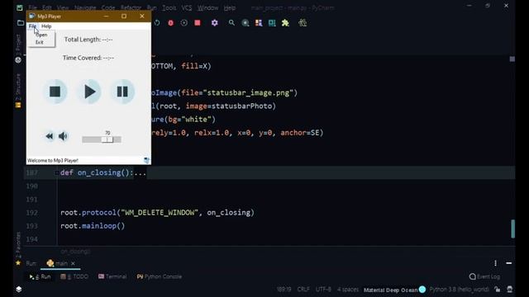This screenshot has height=297, width=529.
Task: Click the rerun icon in PyCharm toolbar
Action: point(157,23)
